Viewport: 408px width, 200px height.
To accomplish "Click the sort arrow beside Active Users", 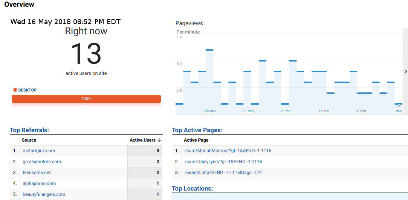I will pyautogui.click(x=159, y=140).
